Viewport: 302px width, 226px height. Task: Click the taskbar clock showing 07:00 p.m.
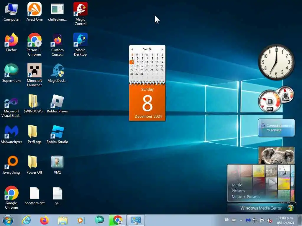click(x=285, y=220)
